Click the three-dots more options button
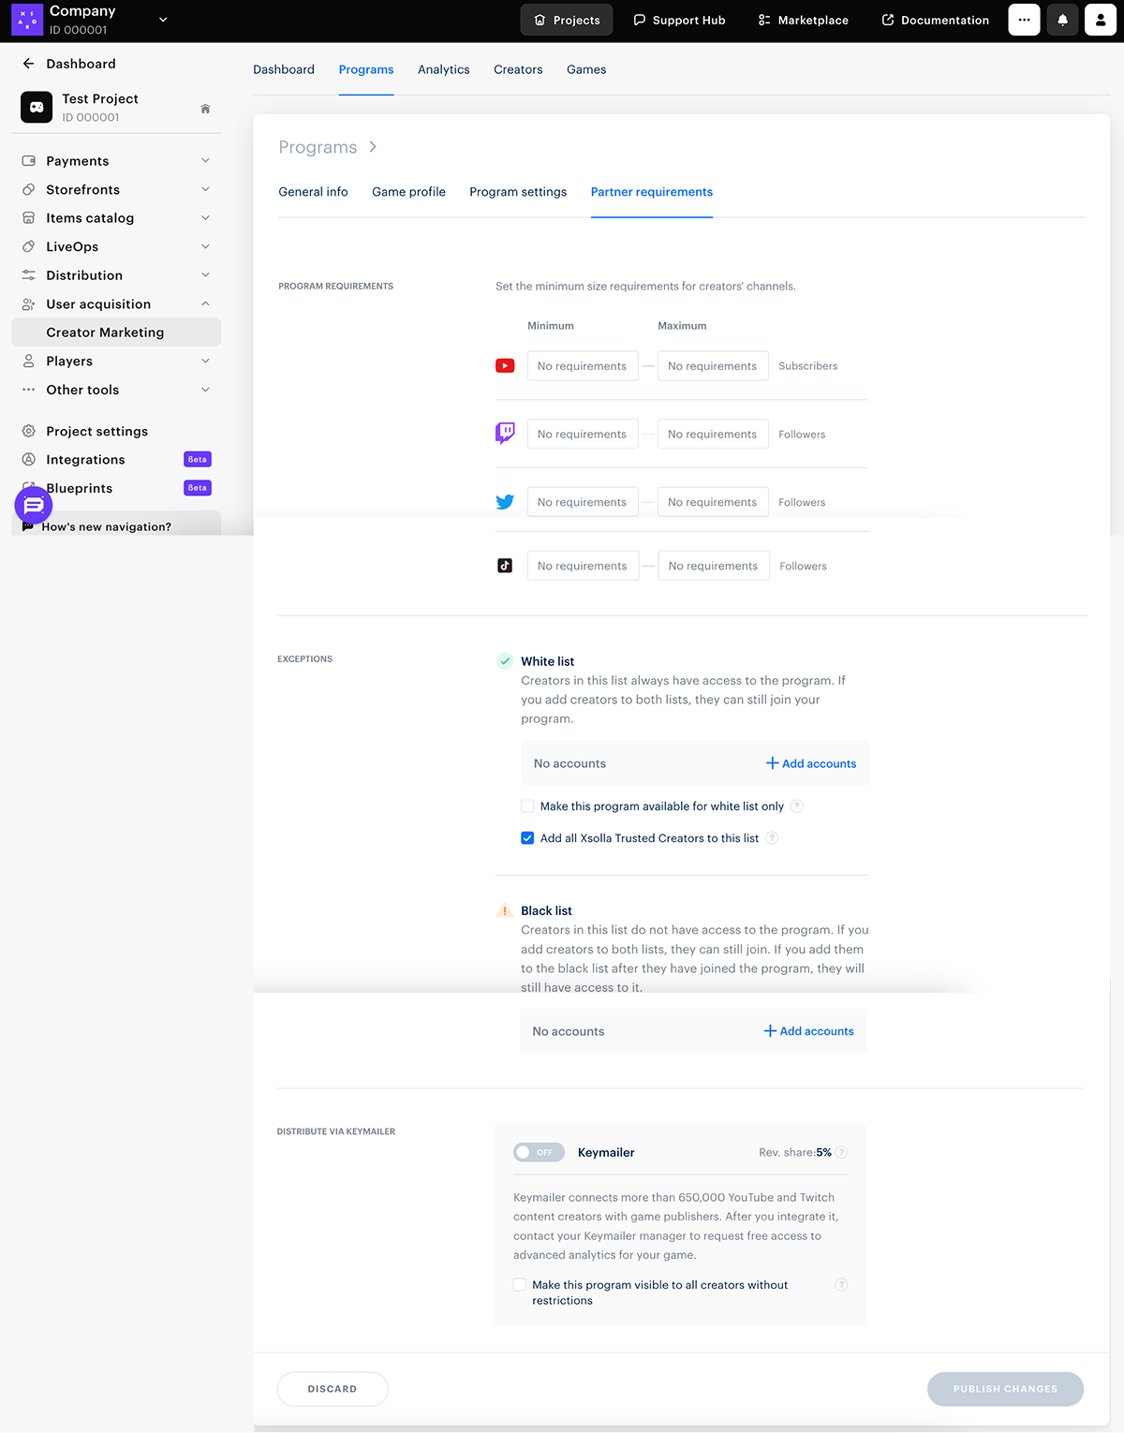 [1024, 20]
